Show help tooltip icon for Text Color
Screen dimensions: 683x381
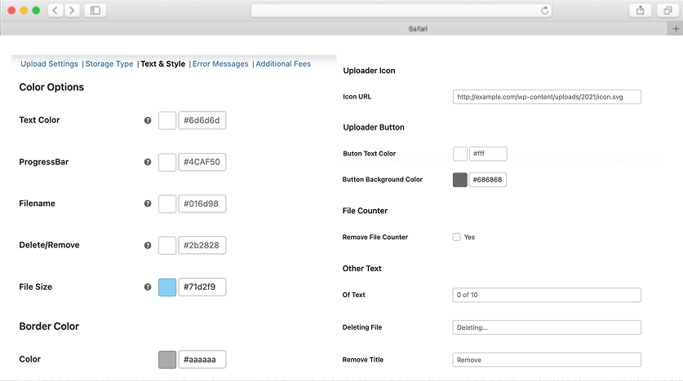(x=148, y=120)
